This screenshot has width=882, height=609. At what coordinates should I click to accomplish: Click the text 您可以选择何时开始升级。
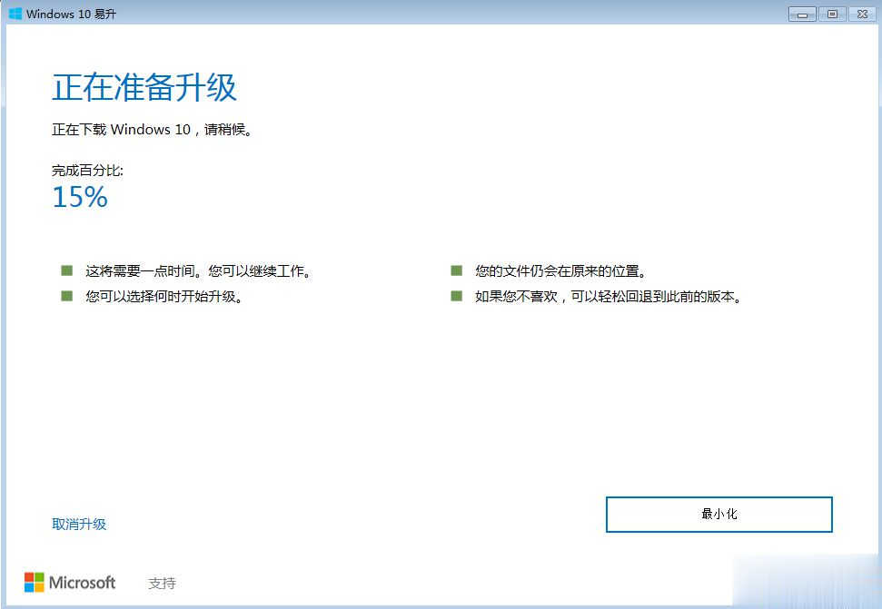coord(164,296)
